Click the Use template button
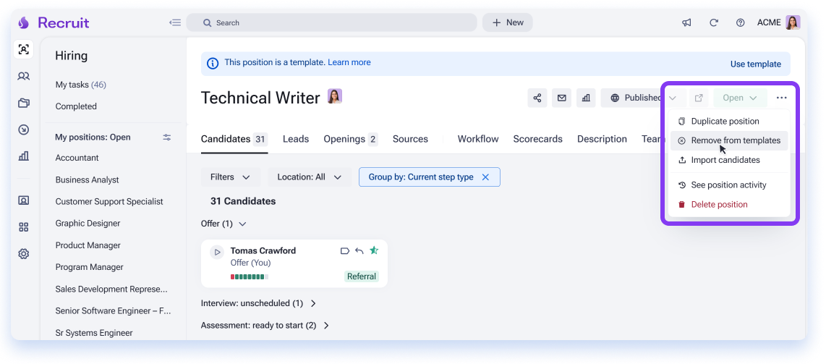This screenshot has width=826, height=364. (x=755, y=64)
